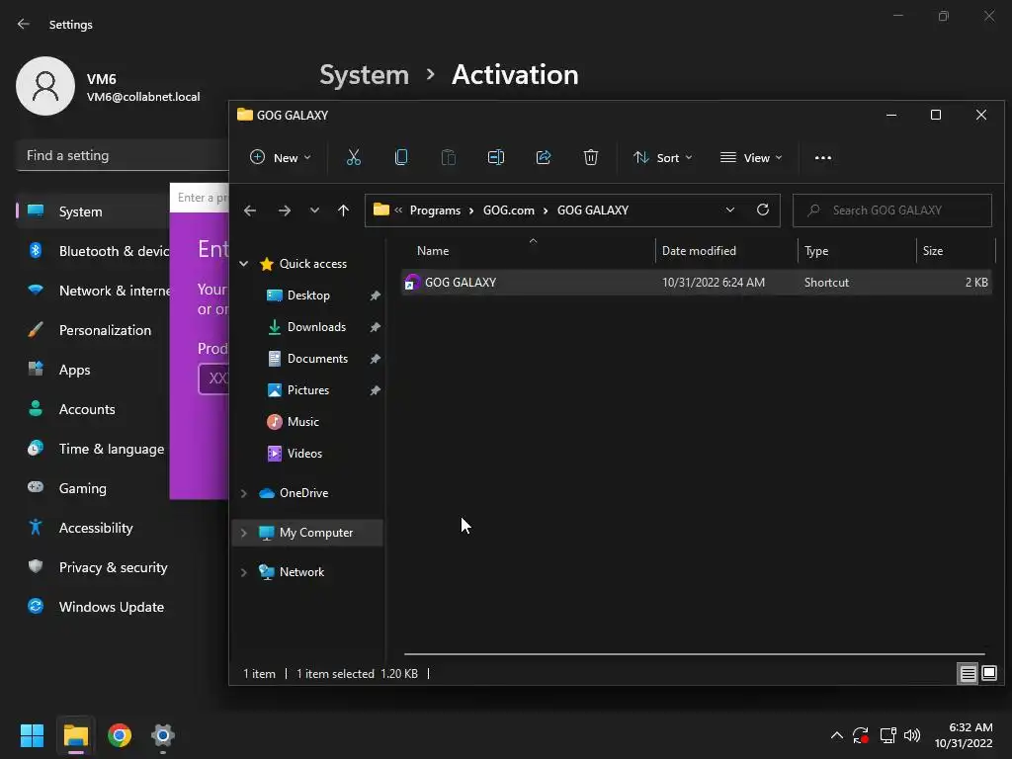The width and height of the screenshot is (1012, 759).
Task: Switch to large thumbnails view in status bar
Action: tap(988, 674)
